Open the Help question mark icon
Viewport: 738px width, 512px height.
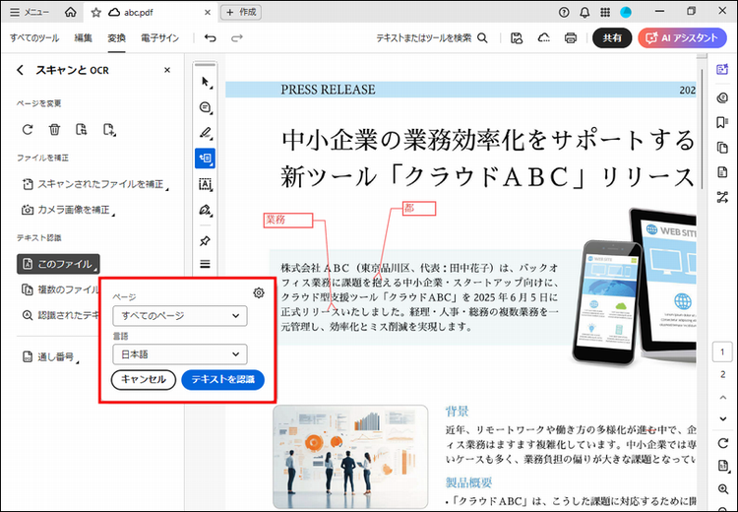pos(564,13)
